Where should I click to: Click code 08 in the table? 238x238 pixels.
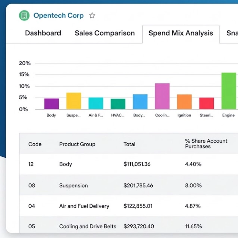31,185
